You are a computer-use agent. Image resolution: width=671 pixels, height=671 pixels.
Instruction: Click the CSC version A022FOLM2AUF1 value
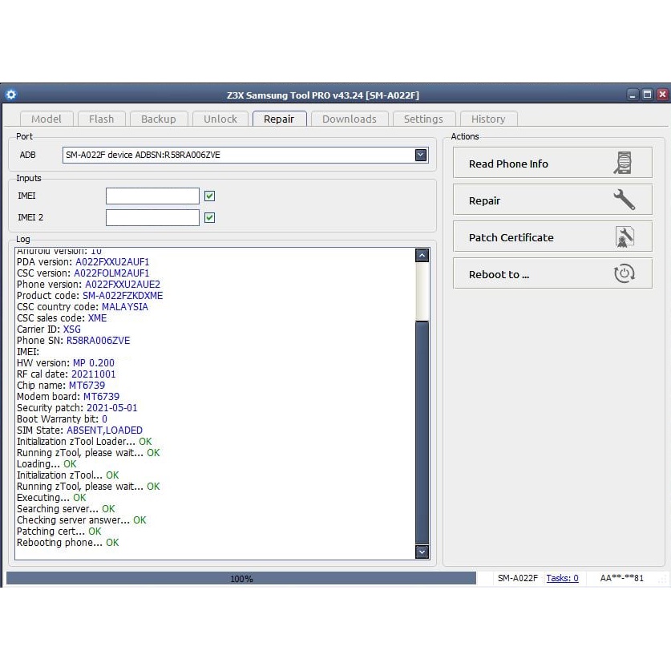111,273
